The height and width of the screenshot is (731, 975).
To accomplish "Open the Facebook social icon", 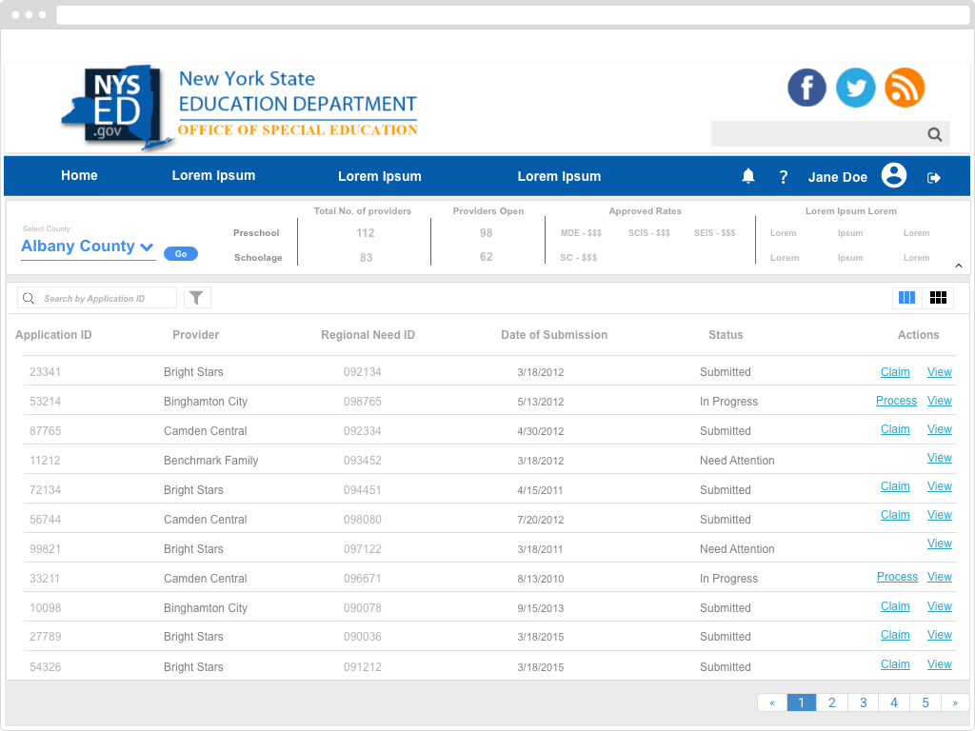I will pyautogui.click(x=806, y=88).
